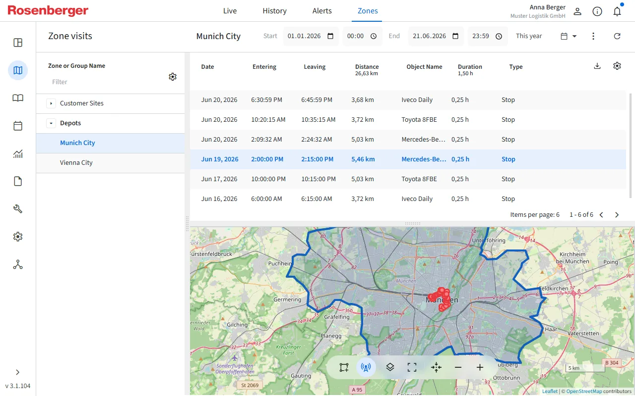Open the map layers selector
The image size is (635, 396).
(x=390, y=367)
